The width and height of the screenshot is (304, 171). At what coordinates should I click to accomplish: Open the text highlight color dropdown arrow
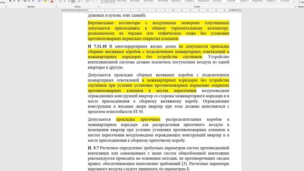click(x=48, y=1)
